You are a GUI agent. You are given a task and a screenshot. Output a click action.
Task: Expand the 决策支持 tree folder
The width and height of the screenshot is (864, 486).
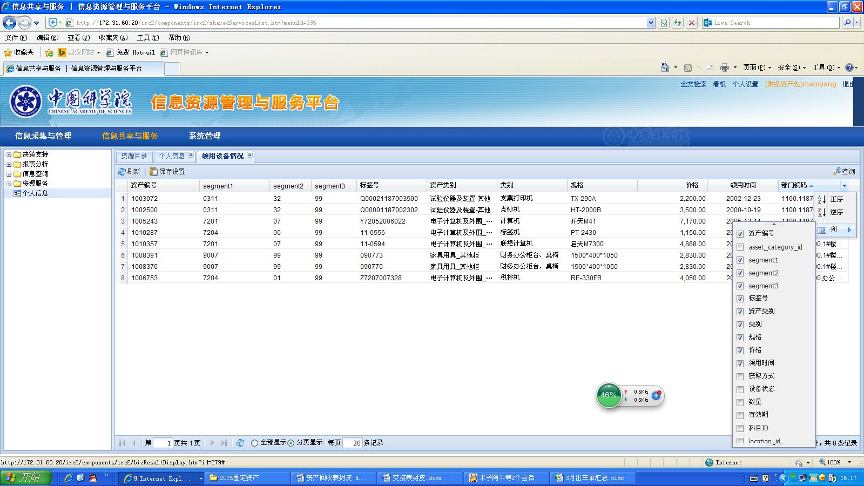point(9,154)
